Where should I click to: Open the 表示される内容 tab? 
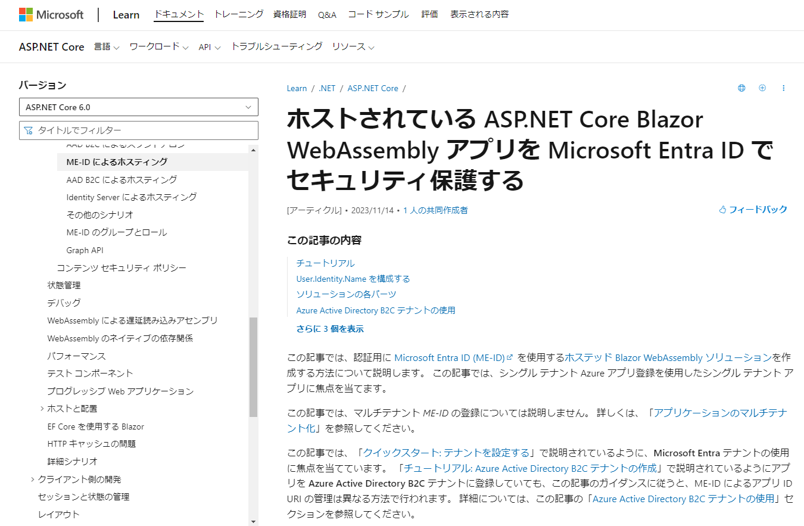479,14
